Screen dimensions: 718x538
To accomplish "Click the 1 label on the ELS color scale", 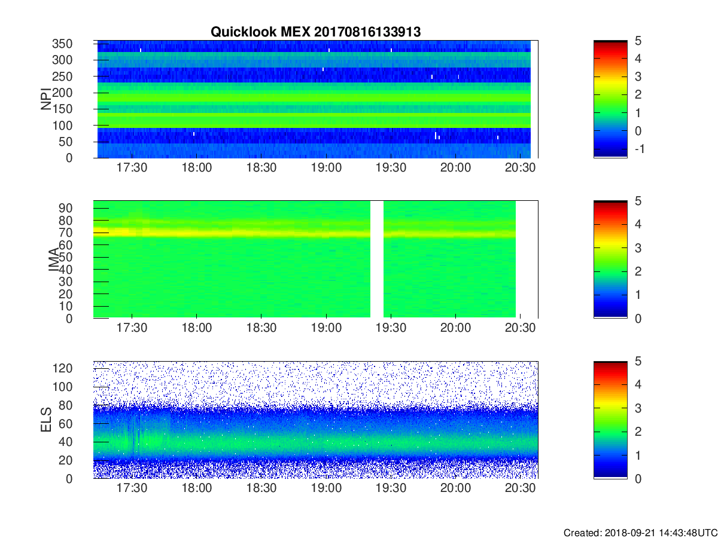I will [x=638, y=455].
